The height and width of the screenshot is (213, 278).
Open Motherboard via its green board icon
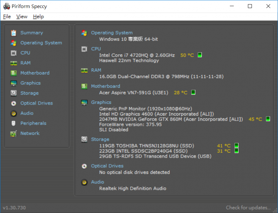pyautogui.click(x=14, y=73)
